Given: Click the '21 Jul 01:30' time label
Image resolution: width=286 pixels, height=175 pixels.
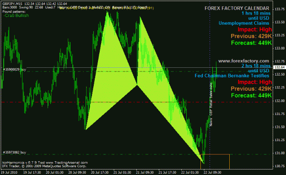Looking at the screenshot, I should pos(122,172).
